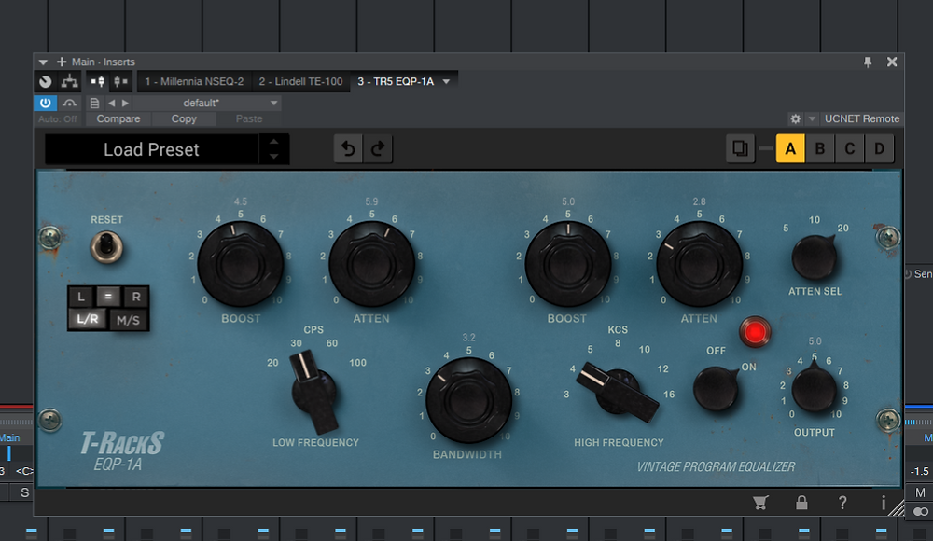This screenshot has width=933, height=541.
Task: Click the LOW FREQUENCY CPS selector
Action: click(x=313, y=393)
